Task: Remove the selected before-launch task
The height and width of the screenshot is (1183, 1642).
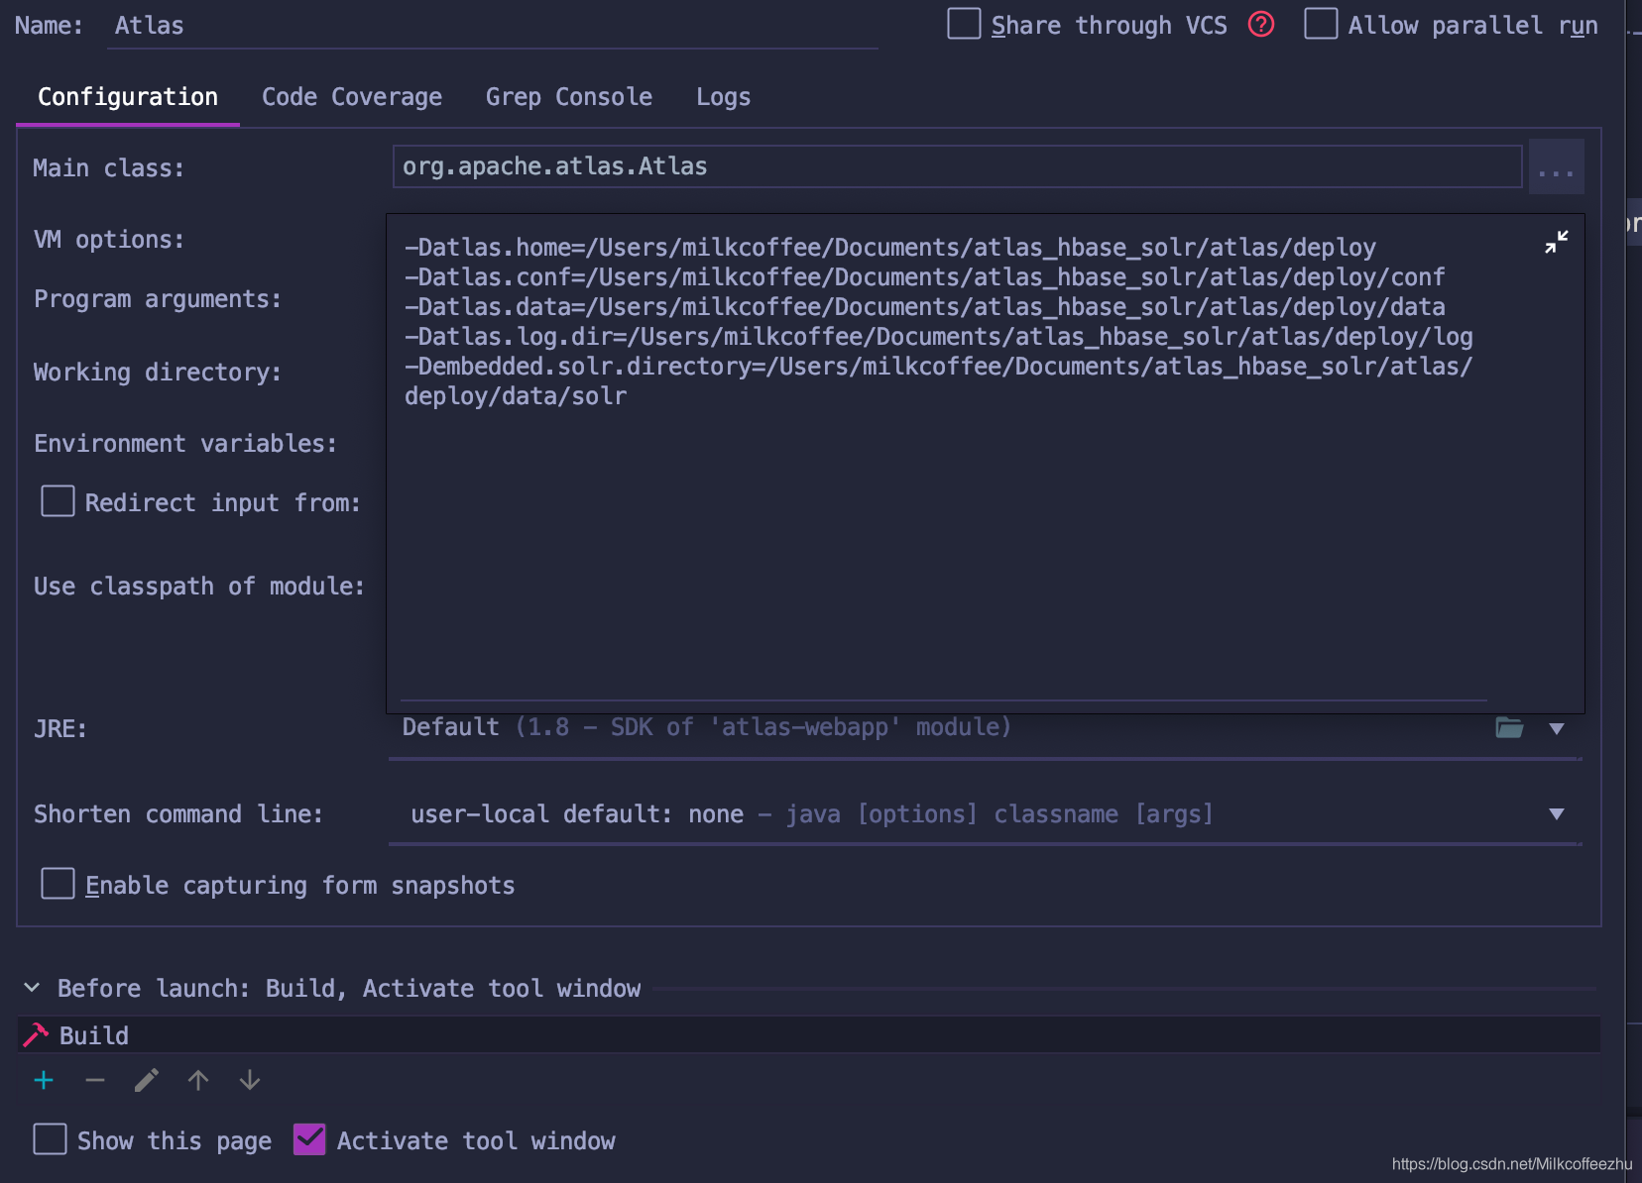Action: [95, 1080]
